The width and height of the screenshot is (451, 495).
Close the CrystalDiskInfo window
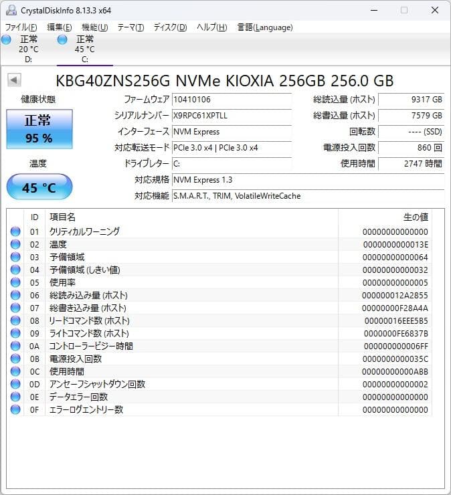coord(435,10)
